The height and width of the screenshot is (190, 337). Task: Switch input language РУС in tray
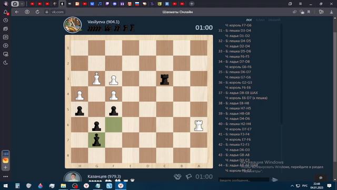(305, 186)
